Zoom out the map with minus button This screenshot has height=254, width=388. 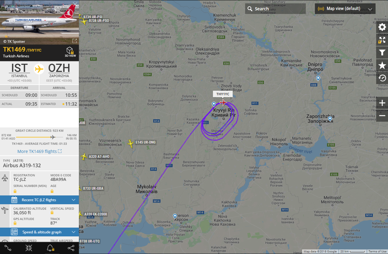point(382,116)
